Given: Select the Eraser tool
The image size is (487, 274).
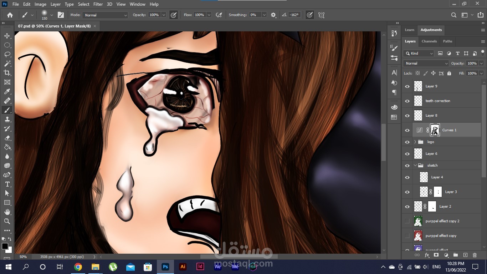Looking at the screenshot, I should (7, 138).
